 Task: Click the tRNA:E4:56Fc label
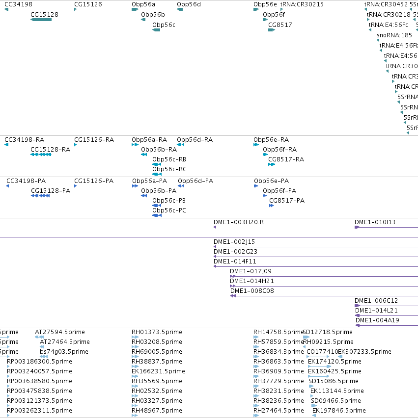[389, 25]
